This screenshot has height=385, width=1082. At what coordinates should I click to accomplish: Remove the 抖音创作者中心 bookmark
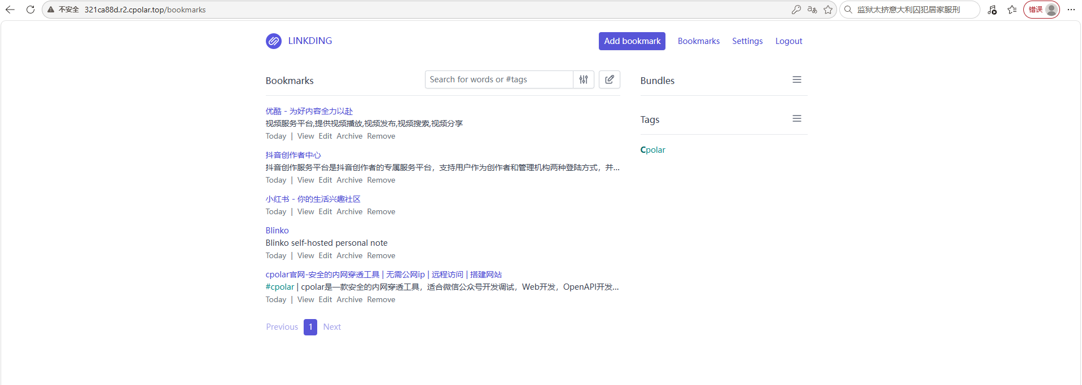point(381,180)
